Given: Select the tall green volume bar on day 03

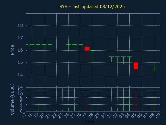Looking at the screenshot, I should (123, 103).
